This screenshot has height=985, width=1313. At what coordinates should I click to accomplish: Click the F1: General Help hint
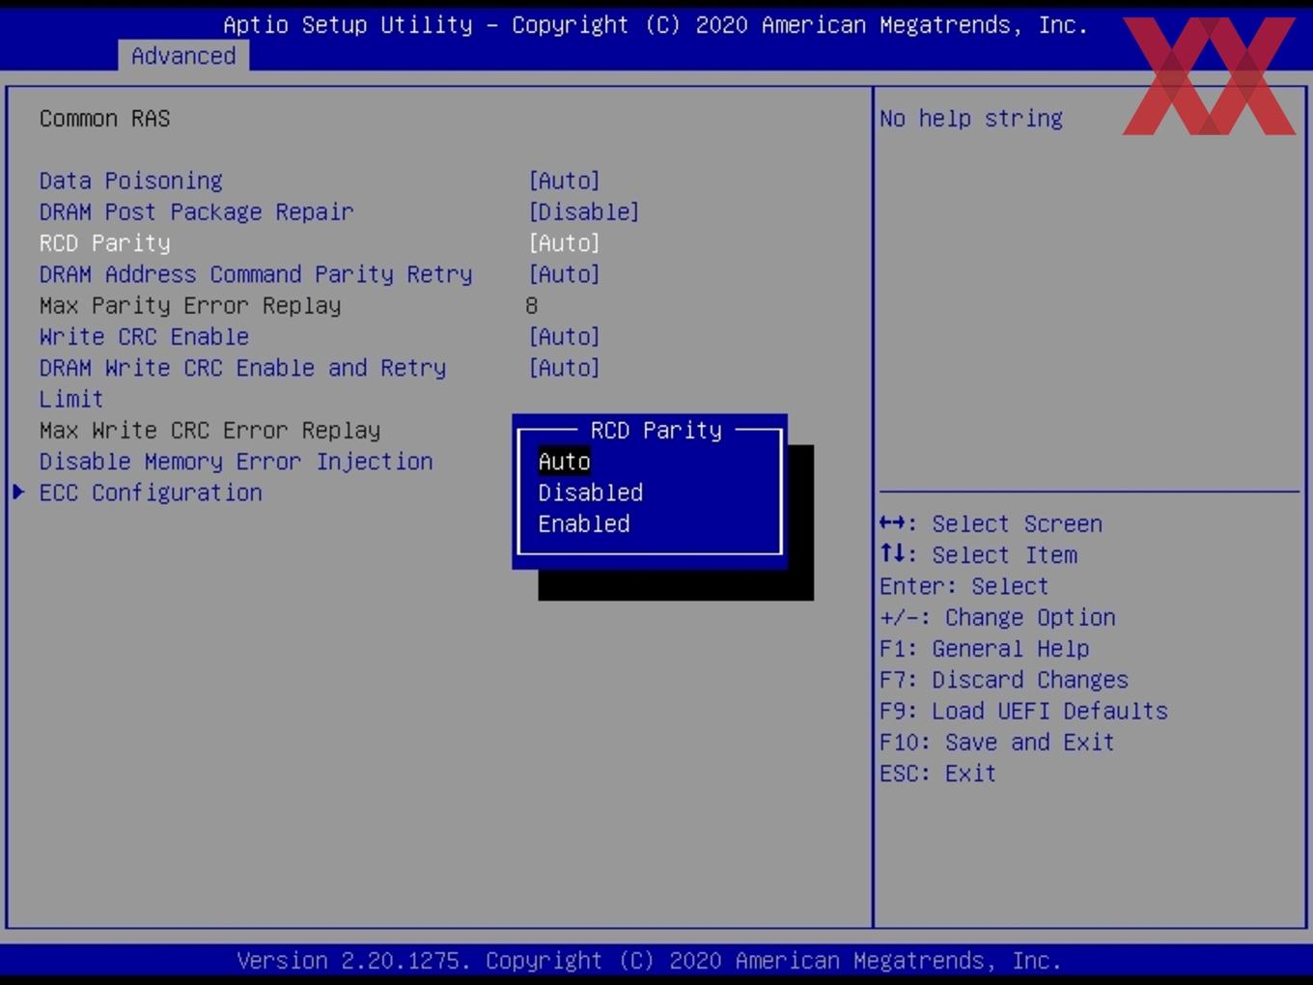coord(984,648)
